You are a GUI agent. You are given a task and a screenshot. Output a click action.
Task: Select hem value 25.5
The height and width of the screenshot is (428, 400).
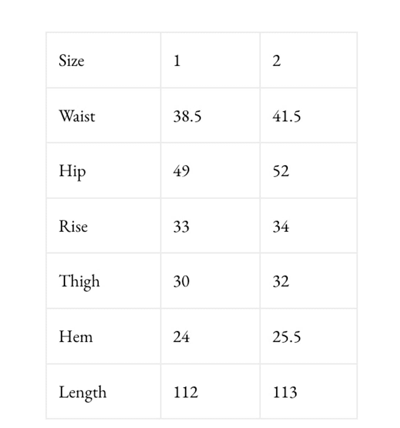point(287,337)
